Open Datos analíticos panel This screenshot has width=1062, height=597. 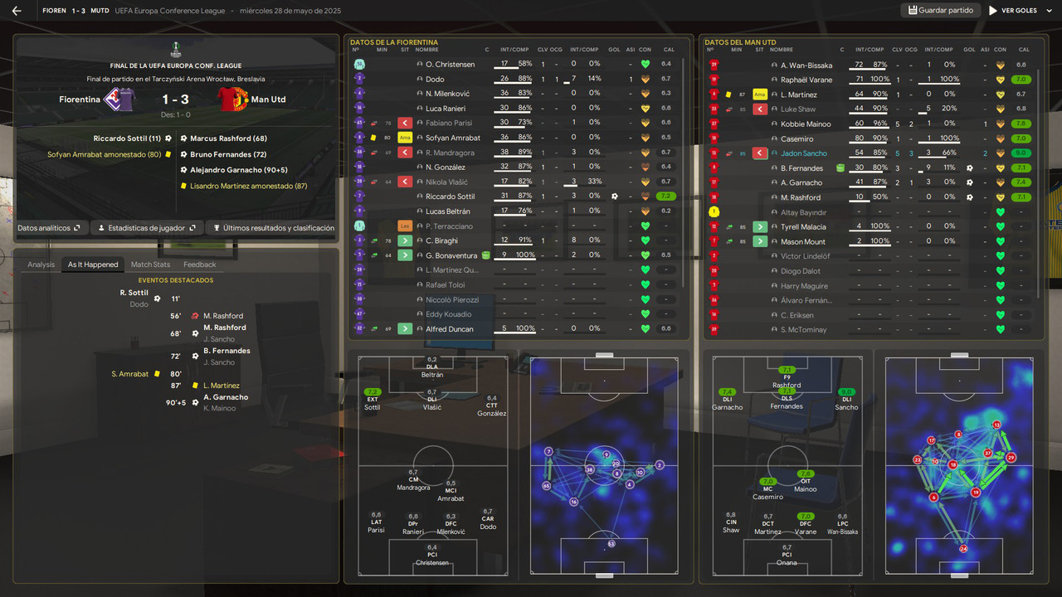pos(49,227)
